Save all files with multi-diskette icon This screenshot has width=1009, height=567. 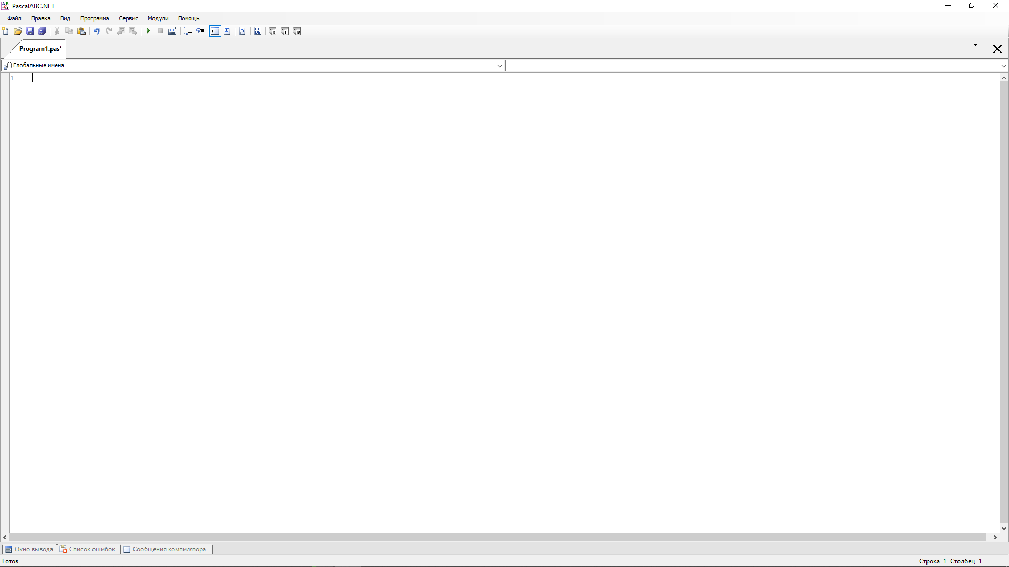click(x=42, y=31)
